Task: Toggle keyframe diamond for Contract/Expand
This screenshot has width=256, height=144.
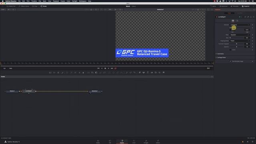Action: click(x=252, y=44)
